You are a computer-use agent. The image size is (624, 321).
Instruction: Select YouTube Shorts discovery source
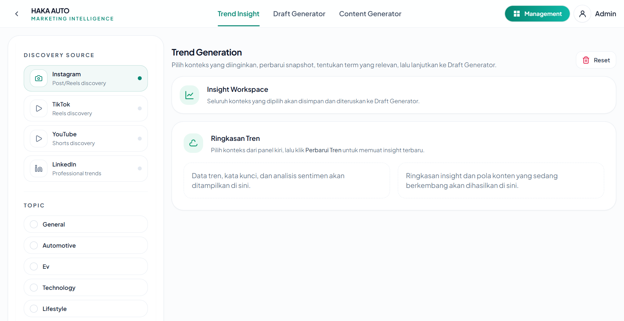86,139
